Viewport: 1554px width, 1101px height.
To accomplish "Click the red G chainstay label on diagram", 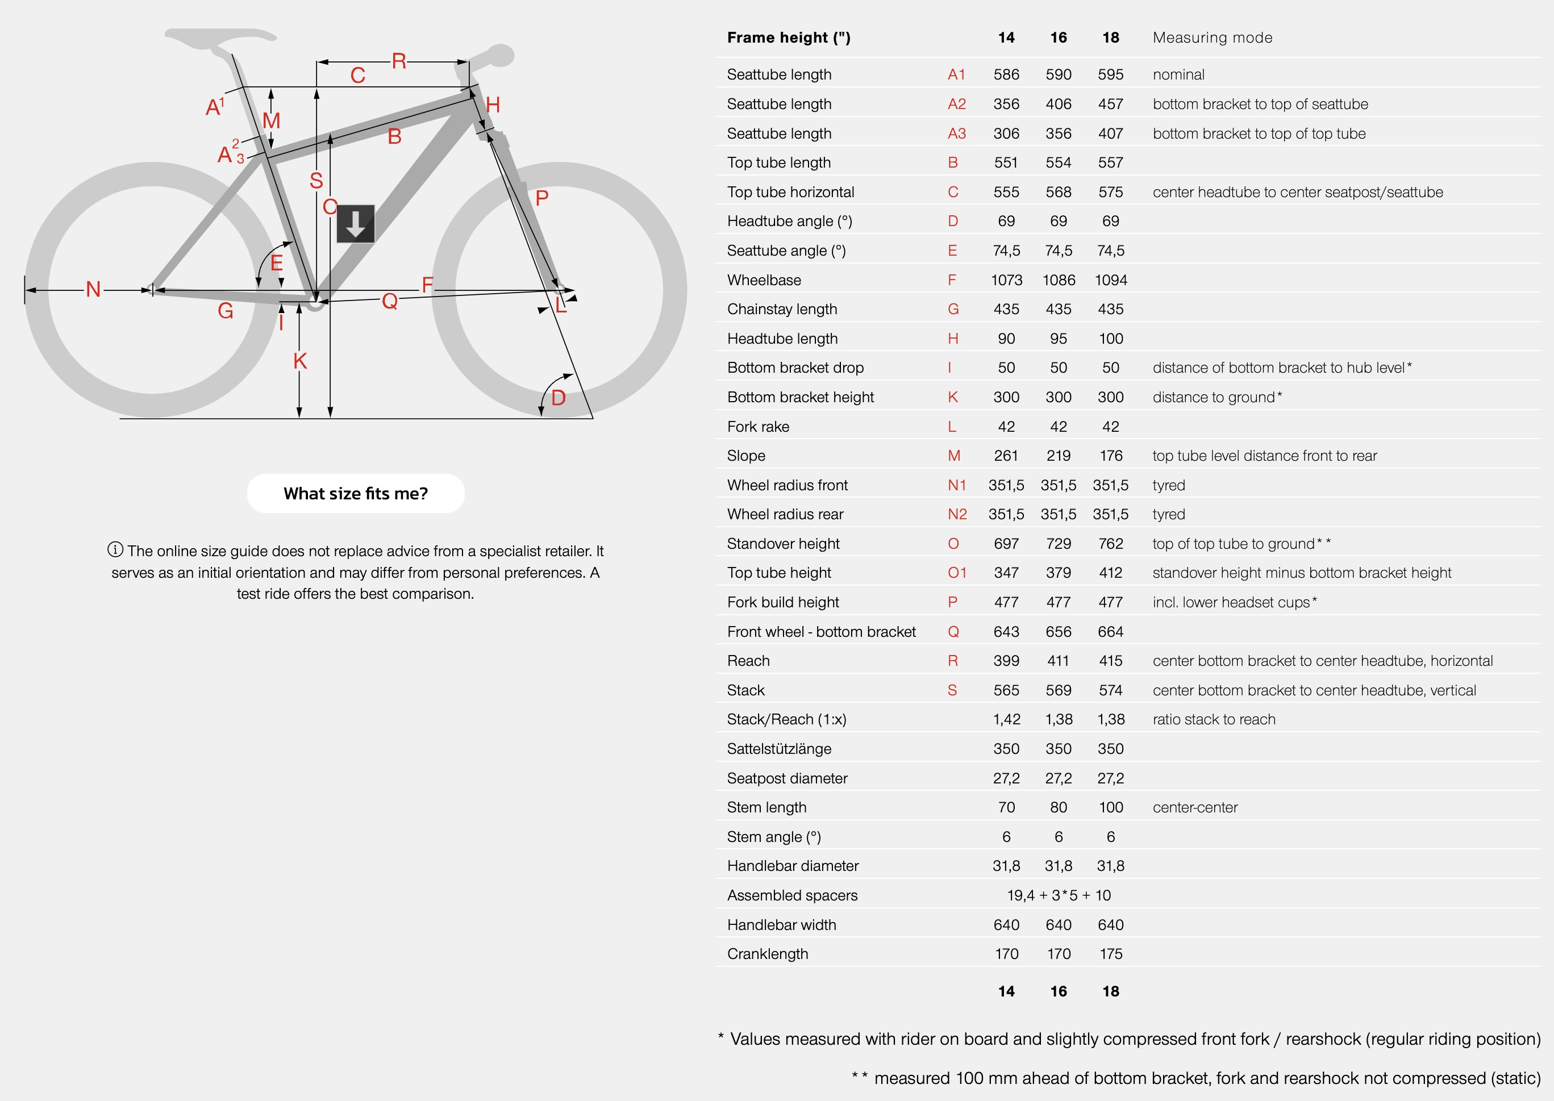I will (x=226, y=311).
